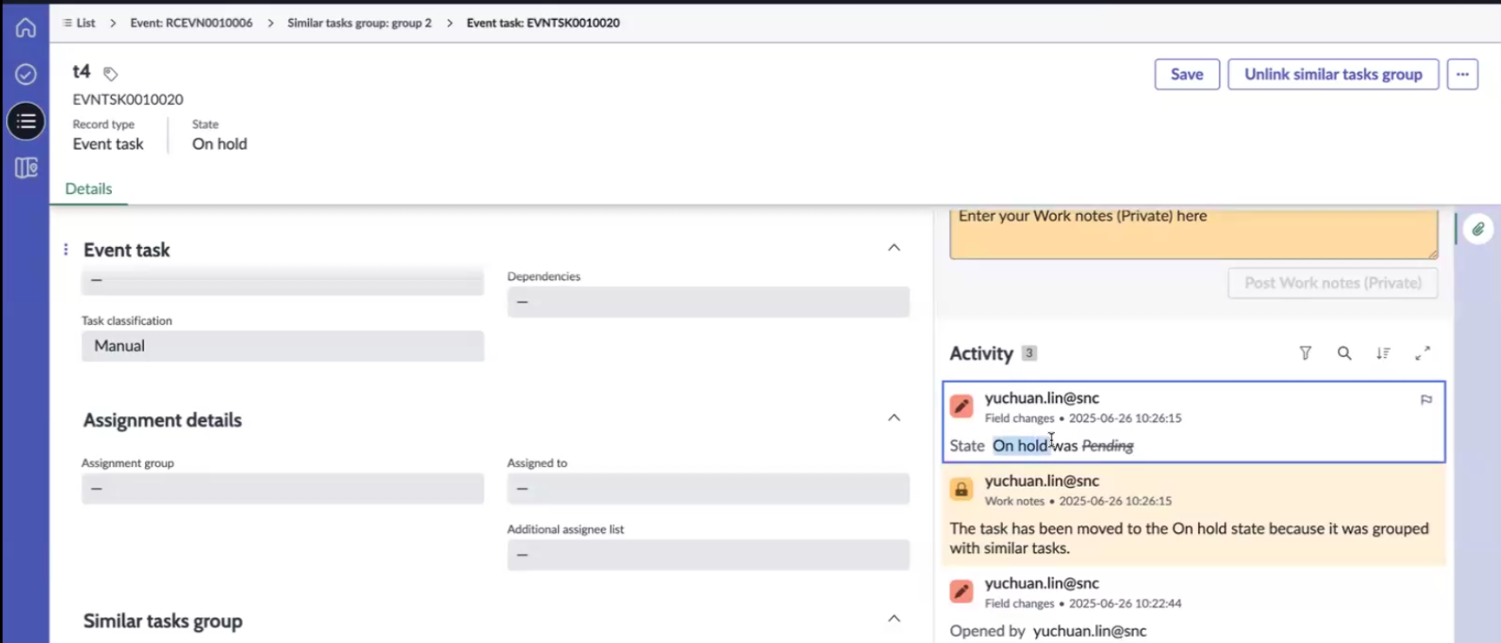Click the Additional assignee list field

[x=708, y=555]
